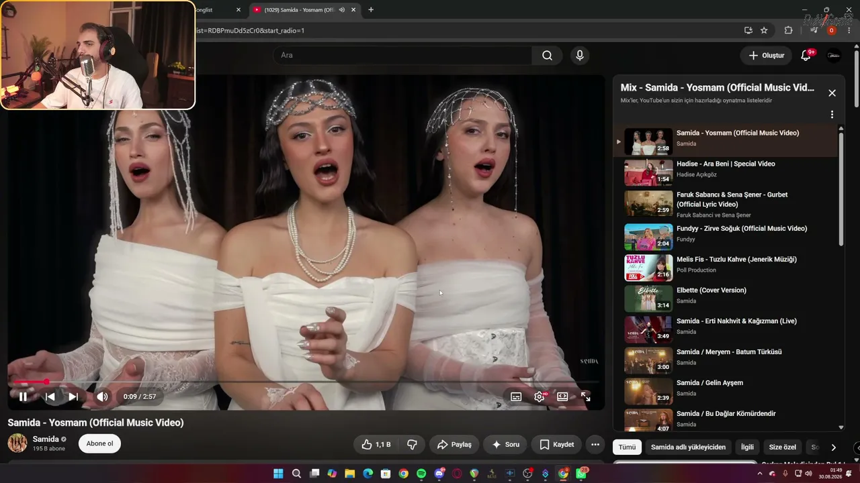Play Samida / Bu Dağlar Kömürdendir
This screenshot has height=483, width=860.
pyautogui.click(x=727, y=419)
